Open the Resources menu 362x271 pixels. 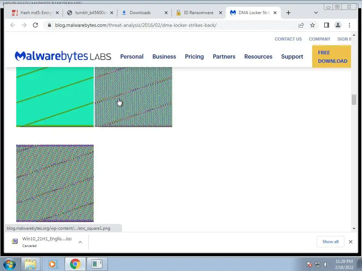point(258,56)
